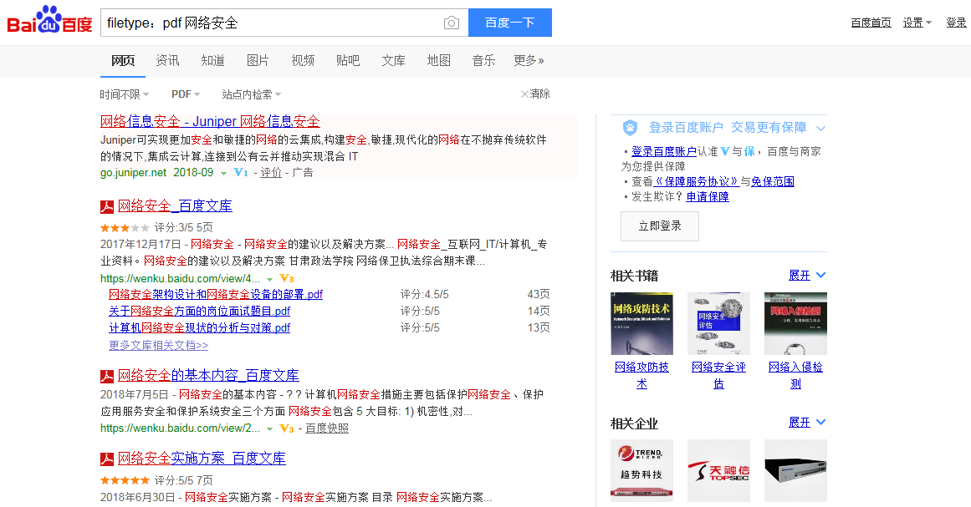This screenshot has width=971, height=507.
Task: Click the V1 badge in Juniper ad
Action: pyautogui.click(x=240, y=173)
